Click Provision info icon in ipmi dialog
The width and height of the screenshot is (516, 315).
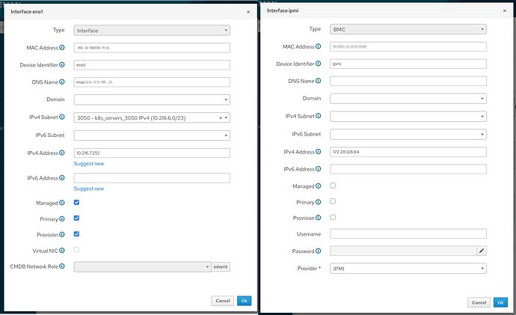pos(319,218)
